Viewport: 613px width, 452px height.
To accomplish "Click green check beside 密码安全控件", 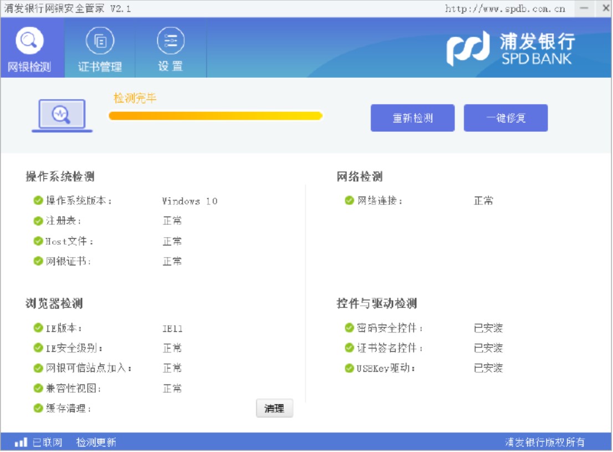I will click(349, 328).
